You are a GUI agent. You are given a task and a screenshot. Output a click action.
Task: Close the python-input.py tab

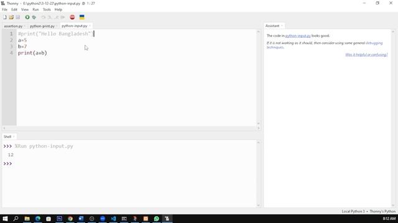(x=90, y=26)
